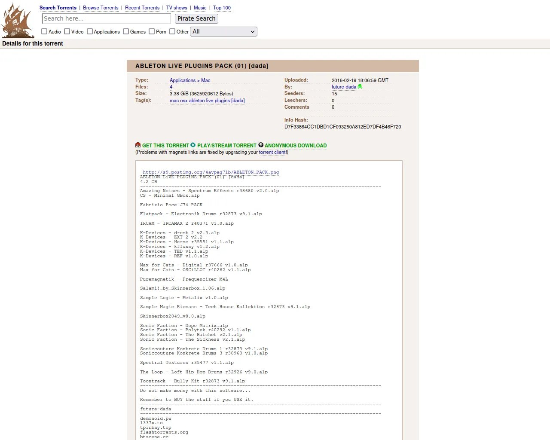Click the plugins tag
Image resolution: width=550 pixels, height=440 pixels.
click(222, 101)
